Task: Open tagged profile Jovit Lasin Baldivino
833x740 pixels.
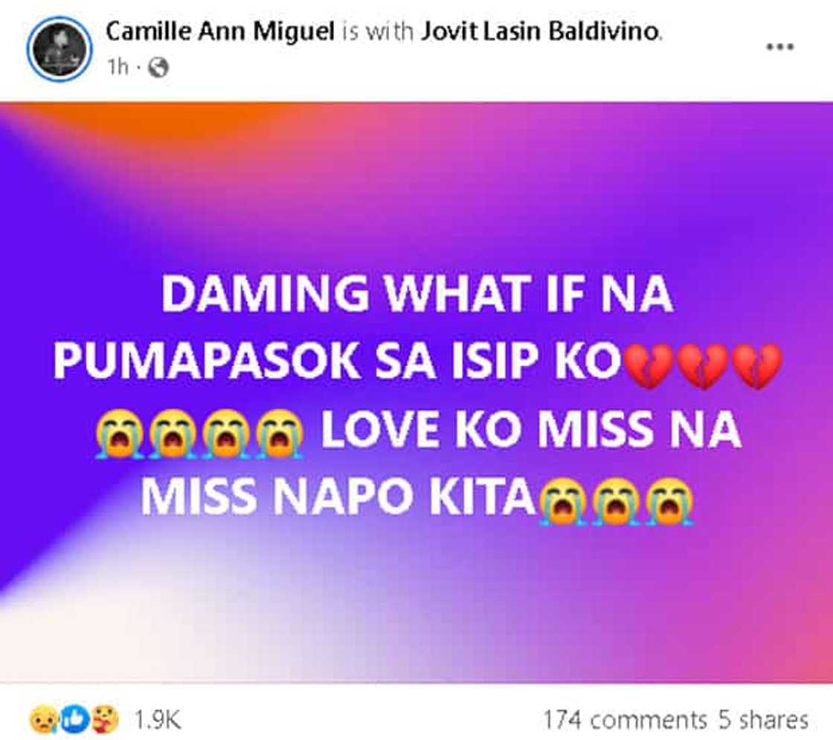Action: (x=540, y=31)
